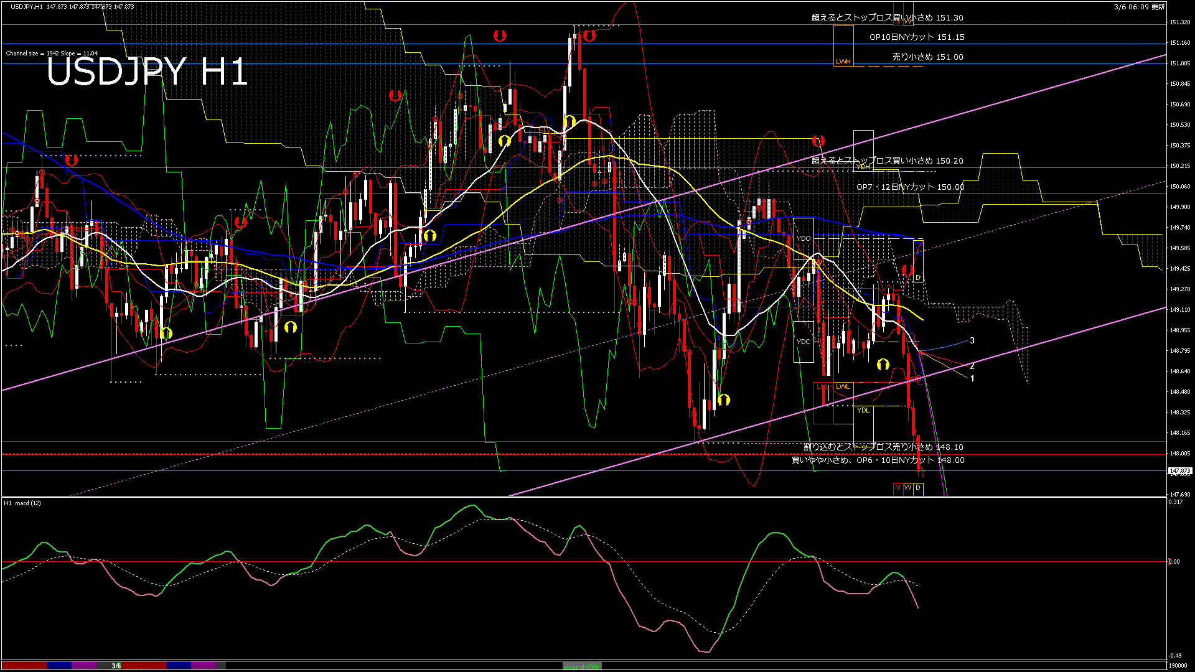The image size is (1195, 672).
Task: Click the 売り小さめ 151.00 order label
Action: [x=927, y=57]
